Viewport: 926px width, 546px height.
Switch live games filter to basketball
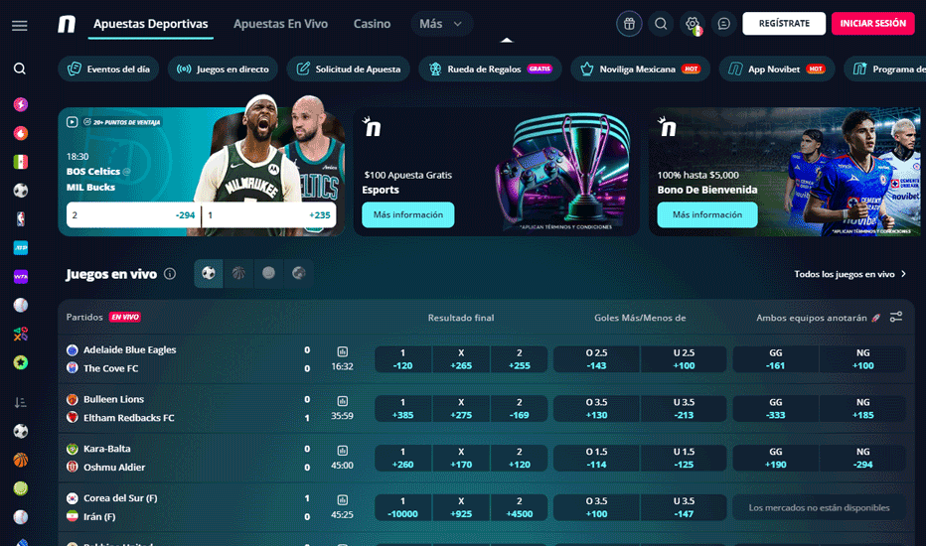pyautogui.click(x=238, y=273)
